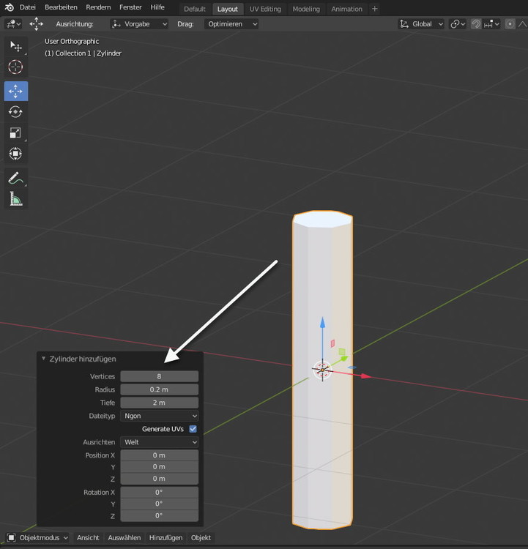Open the Hinzufügen menu in viewport footer
The width and height of the screenshot is (528, 549).
166,537
